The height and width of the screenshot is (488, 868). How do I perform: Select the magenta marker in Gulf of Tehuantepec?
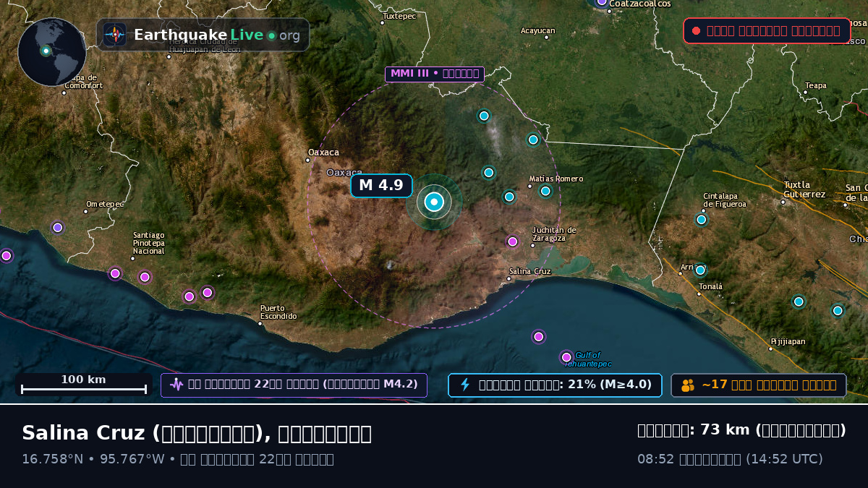click(x=566, y=357)
